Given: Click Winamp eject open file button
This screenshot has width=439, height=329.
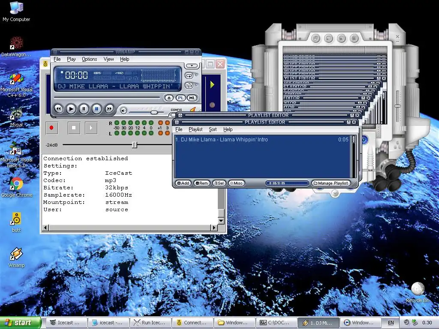Looking at the screenshot, I should [169, 98].
